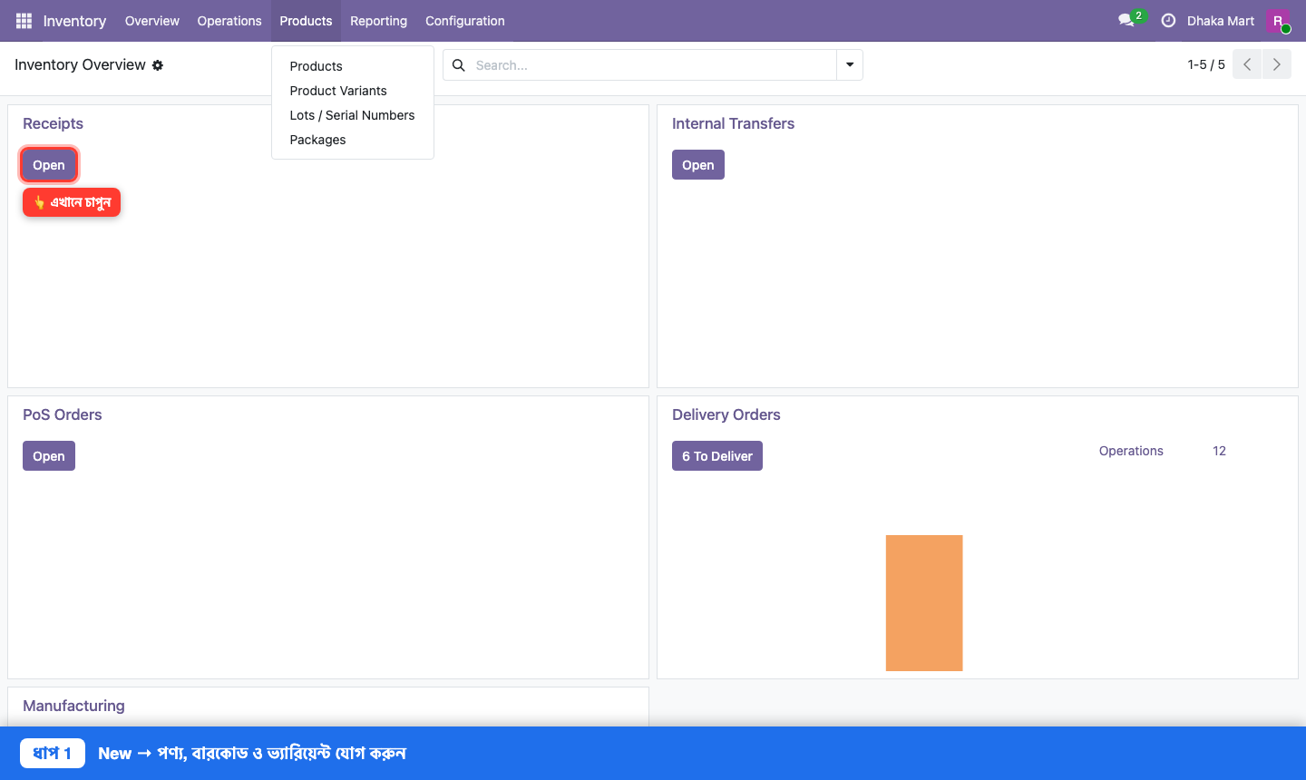Image resolution: width=1306 pixels, height=780 pixels.
Task: Click the Inventory Overview gear icon
Action: 158,65
